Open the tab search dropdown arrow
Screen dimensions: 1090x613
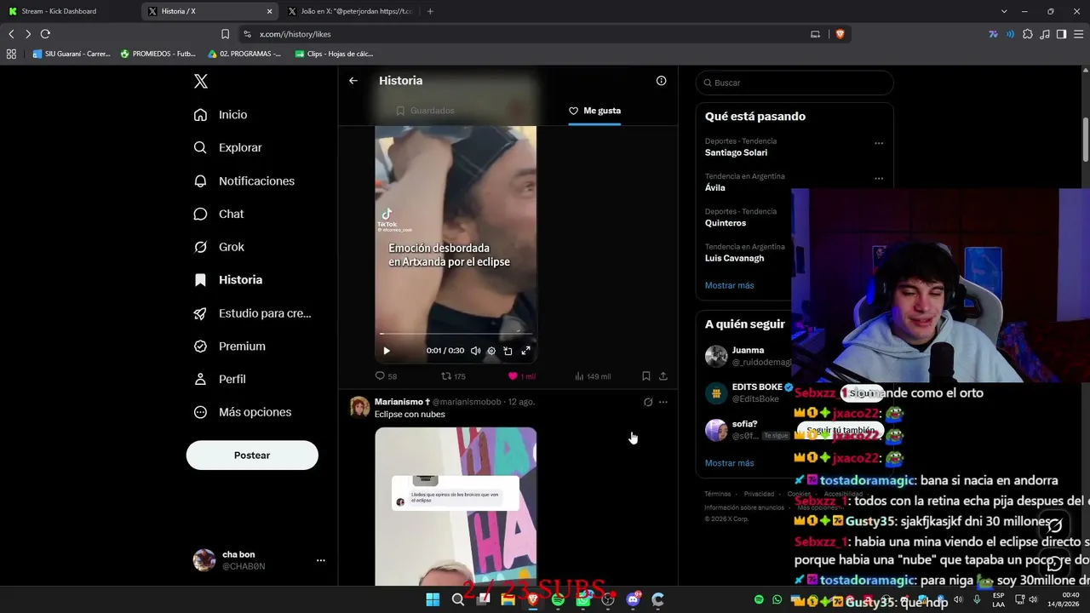pos(1005,11)
